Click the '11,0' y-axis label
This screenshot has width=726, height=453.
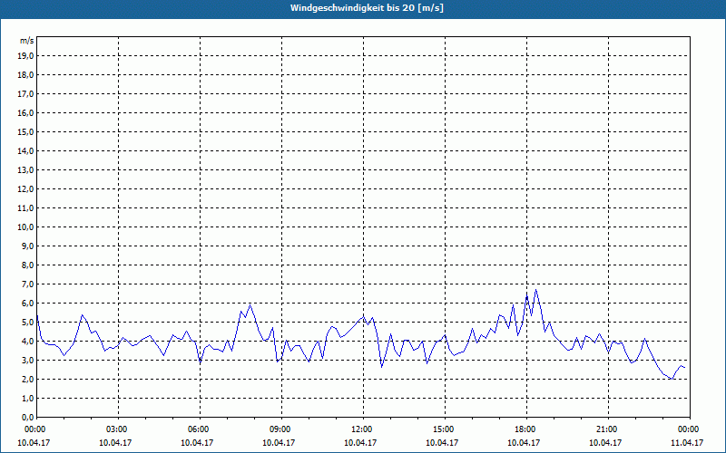coord(26,208)
